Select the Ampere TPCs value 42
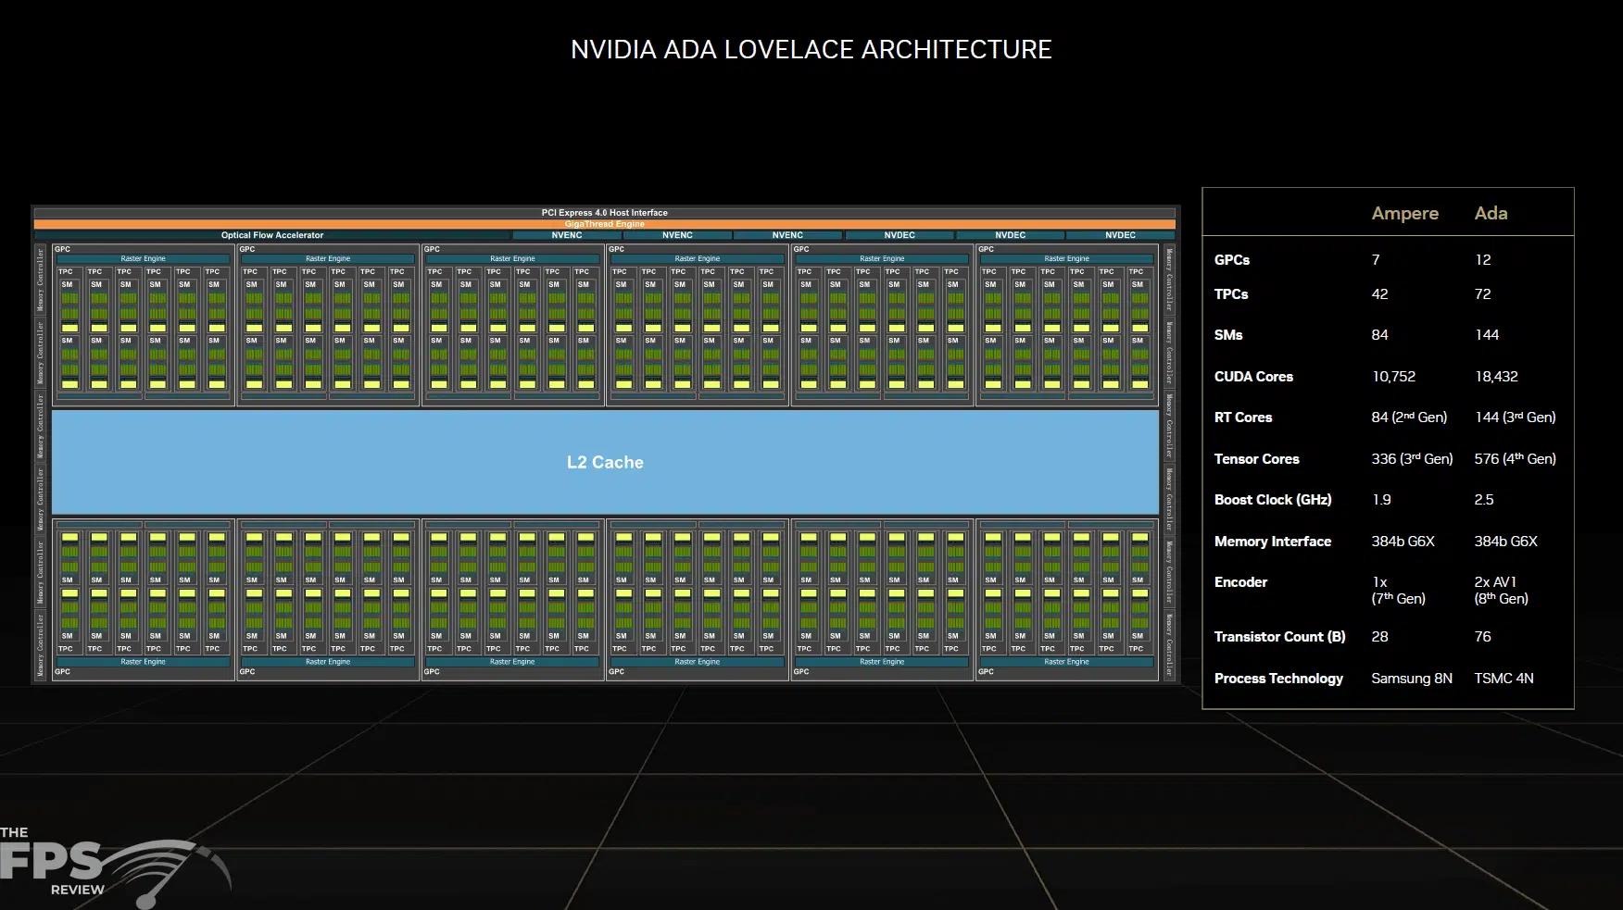 tap(1379, 294)
